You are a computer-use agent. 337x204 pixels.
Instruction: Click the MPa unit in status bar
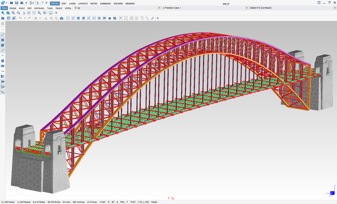coord(122,202)
